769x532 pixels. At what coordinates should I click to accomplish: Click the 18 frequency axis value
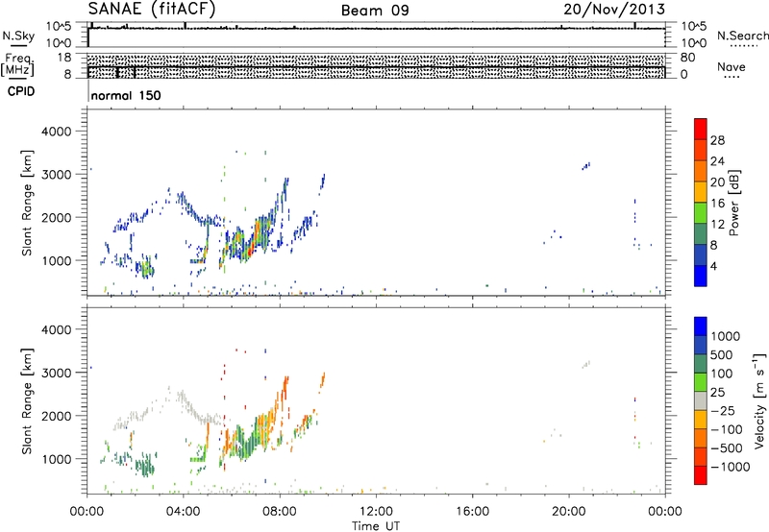(x=63, y=58)
